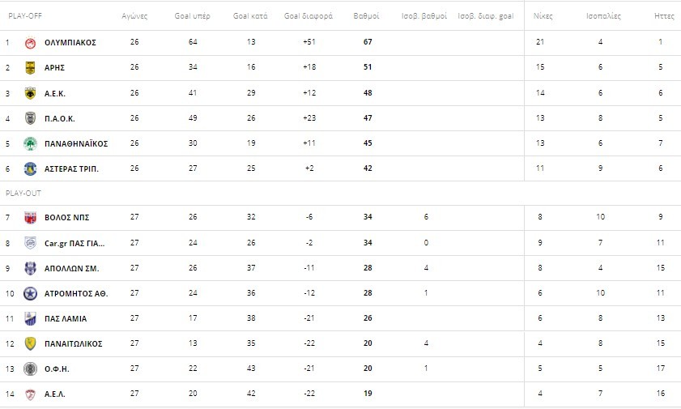The width and height of the screenshot is (681, 409).
Task: Open the Ο.Φ.Η. team name link
Action: click(x=58, y=369)
